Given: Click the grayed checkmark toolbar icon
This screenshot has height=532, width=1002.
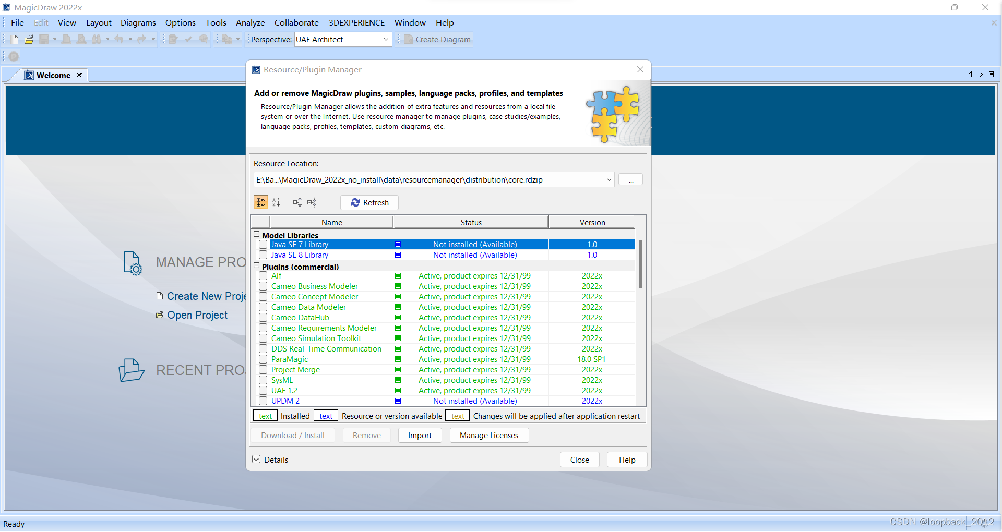Looking at the screenshot, I should [188, 40].
